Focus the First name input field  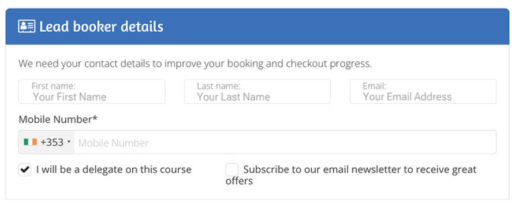pos(92,91)
